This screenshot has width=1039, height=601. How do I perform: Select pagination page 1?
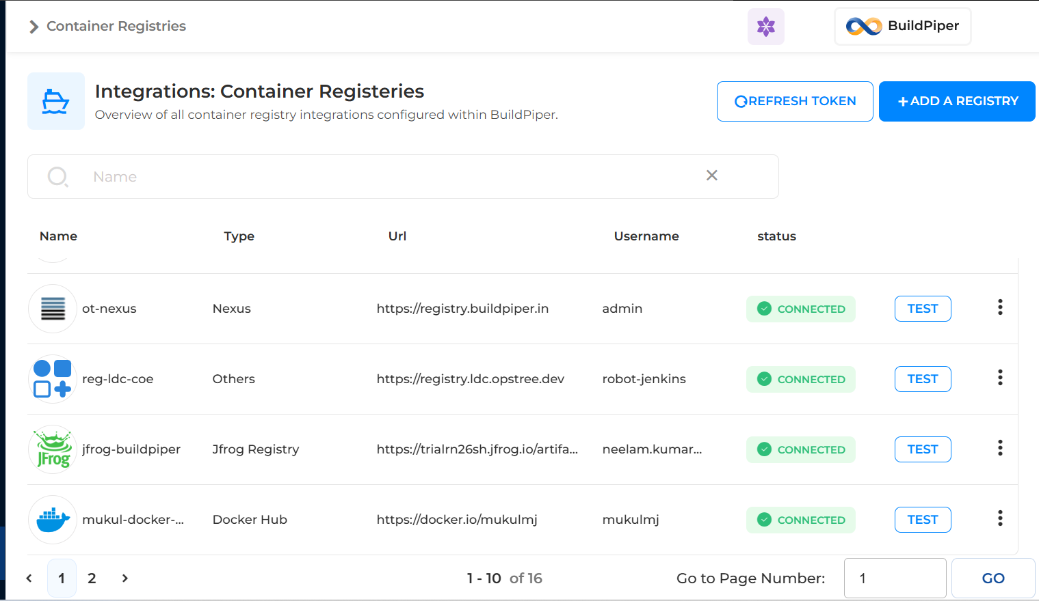[62, 578]
